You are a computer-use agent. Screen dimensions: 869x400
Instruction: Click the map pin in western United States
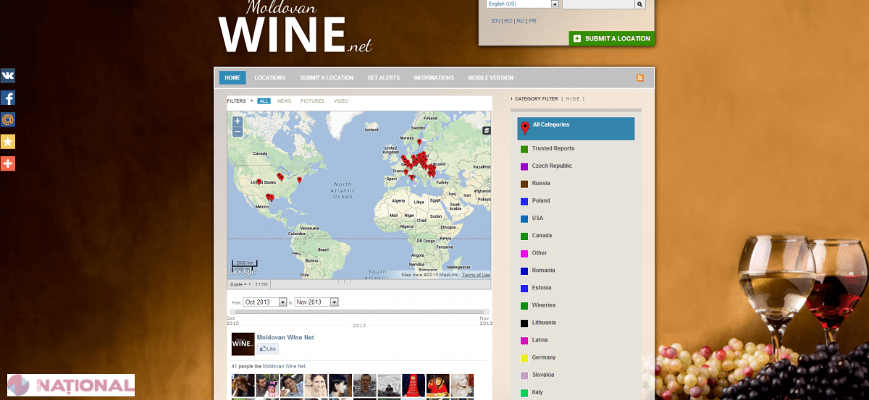259,182
